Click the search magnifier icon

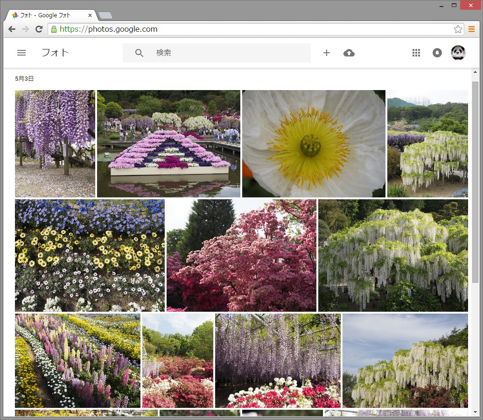coord(139,53)
